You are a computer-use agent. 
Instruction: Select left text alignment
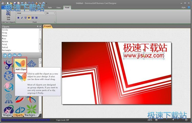tap(29, 18)
